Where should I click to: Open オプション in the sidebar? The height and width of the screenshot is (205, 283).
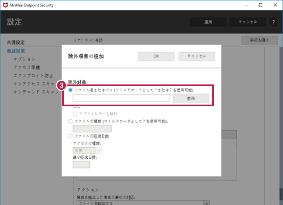tap(24, 59)
